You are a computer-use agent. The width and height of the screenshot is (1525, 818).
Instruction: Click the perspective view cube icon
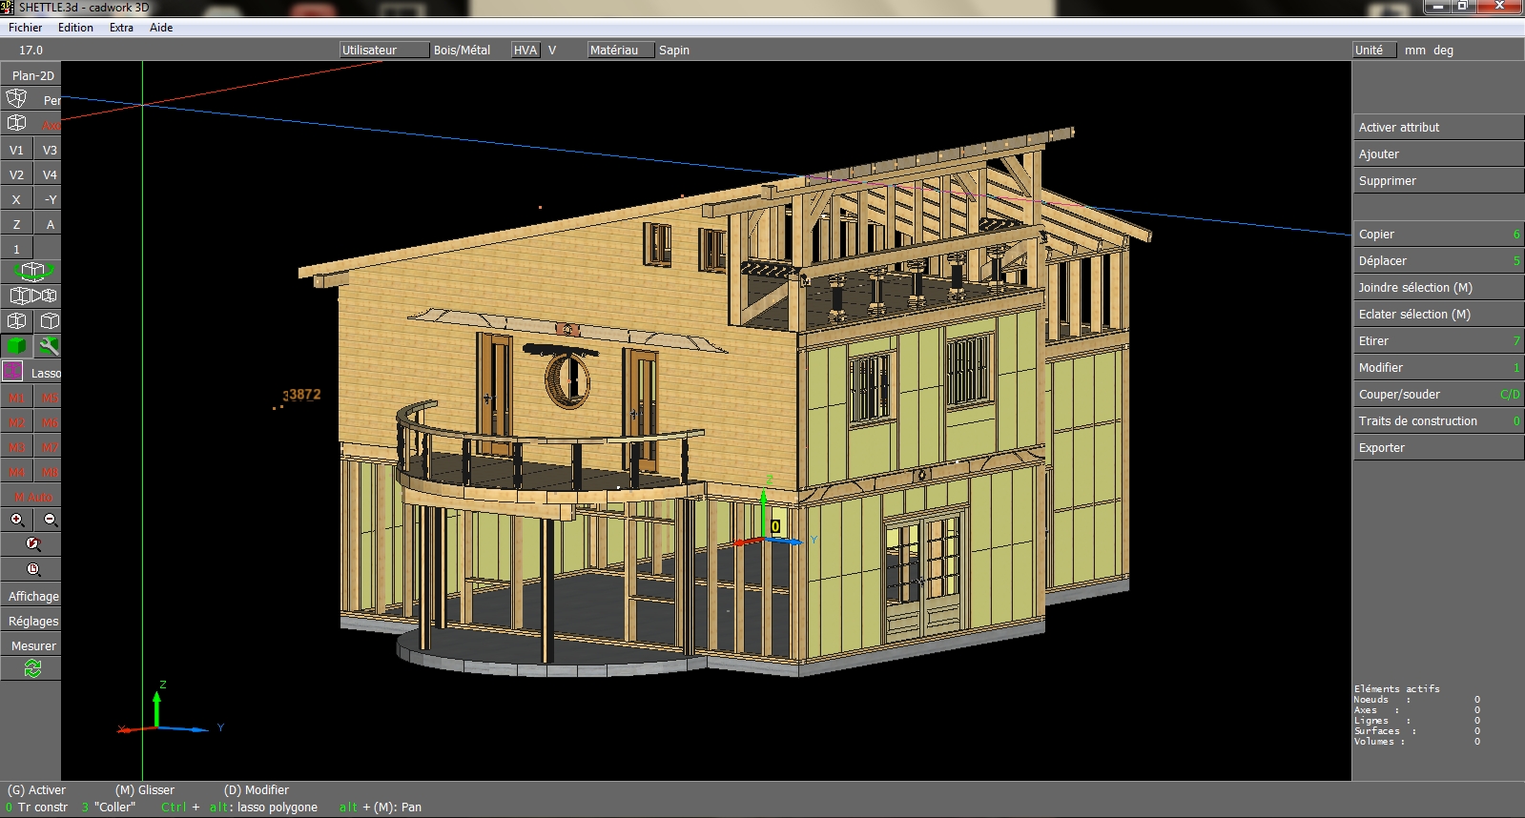pyautogui.click(x=16, y=98)
